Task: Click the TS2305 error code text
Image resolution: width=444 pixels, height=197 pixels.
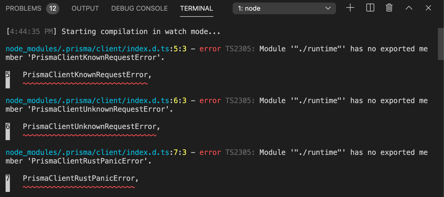Action: coord(238,48)
